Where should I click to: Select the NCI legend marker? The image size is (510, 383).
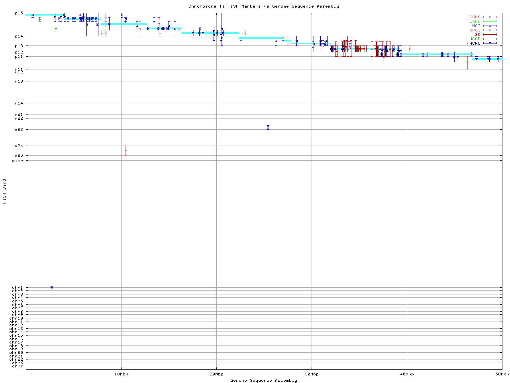(490, 26)
